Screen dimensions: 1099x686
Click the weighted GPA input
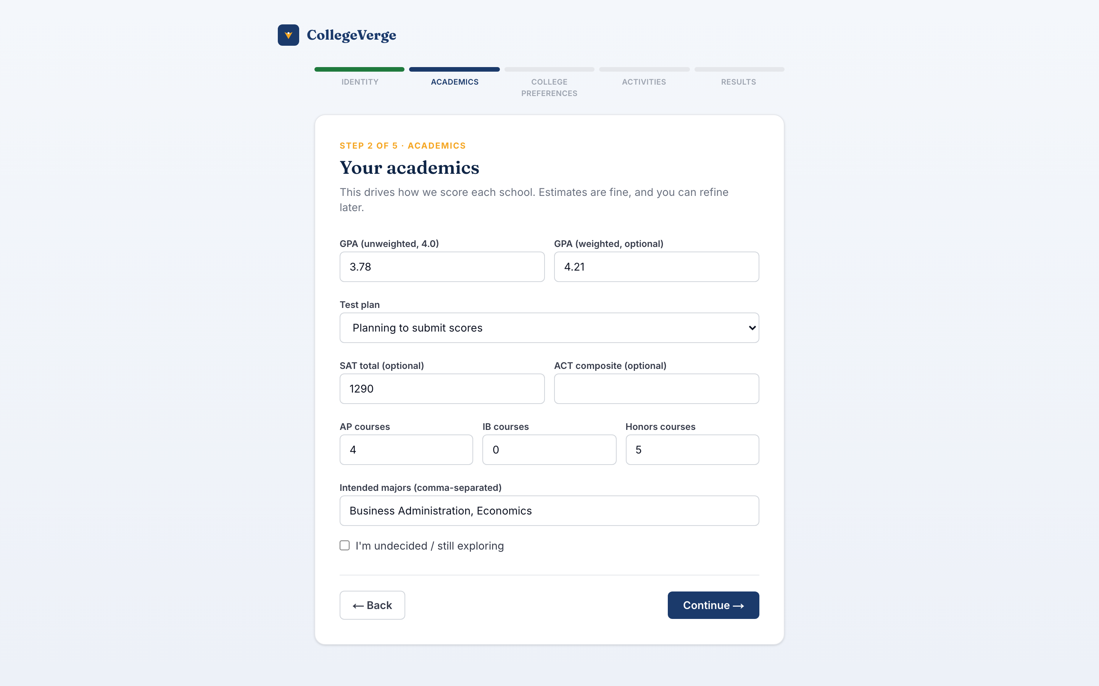click(x=656, y=267)
